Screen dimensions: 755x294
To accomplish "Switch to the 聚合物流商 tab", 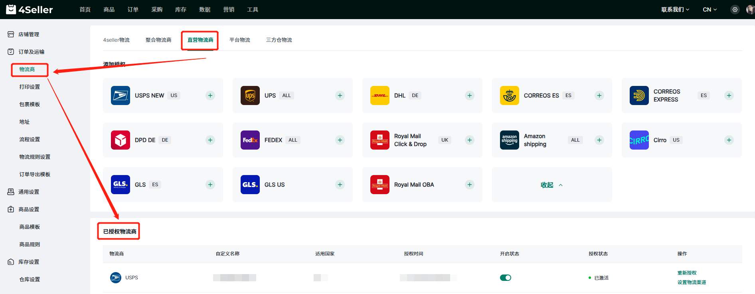I will (158, 40).
